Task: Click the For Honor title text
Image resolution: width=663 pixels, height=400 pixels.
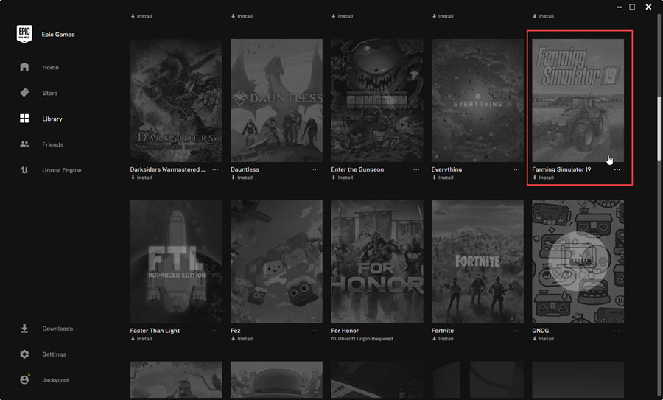Action: click(x=345, y=331)
